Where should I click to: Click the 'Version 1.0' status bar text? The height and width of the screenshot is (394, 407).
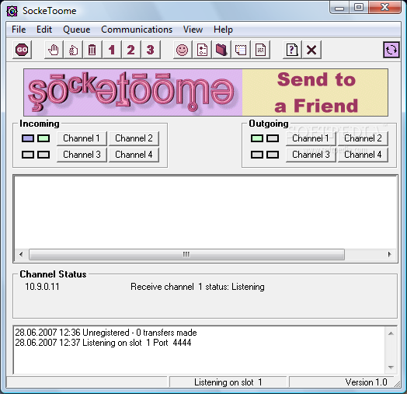point(366,382)
